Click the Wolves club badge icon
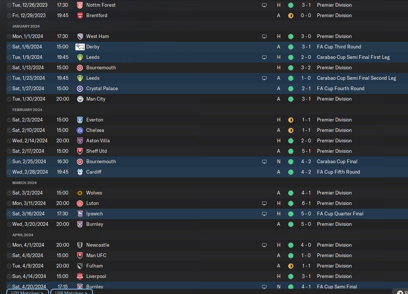 (x=80, y=193)
